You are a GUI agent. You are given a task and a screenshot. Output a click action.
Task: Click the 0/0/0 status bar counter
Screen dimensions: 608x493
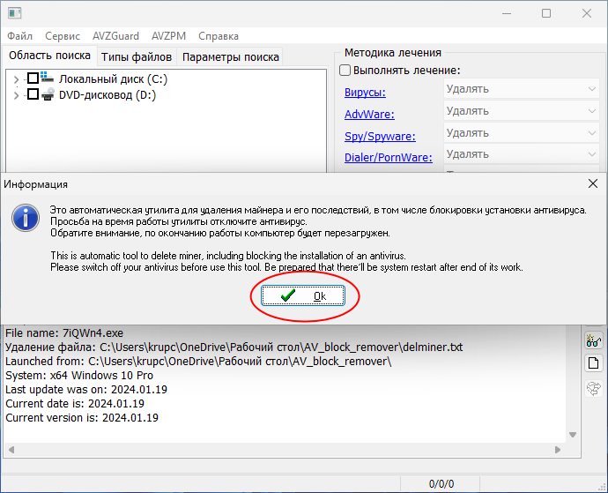click(x=441, y=484)
